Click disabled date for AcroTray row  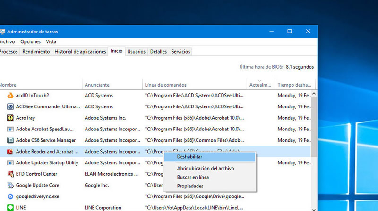point(294,118)
